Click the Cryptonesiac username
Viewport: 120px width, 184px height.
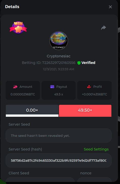click(x=58, y=56)
